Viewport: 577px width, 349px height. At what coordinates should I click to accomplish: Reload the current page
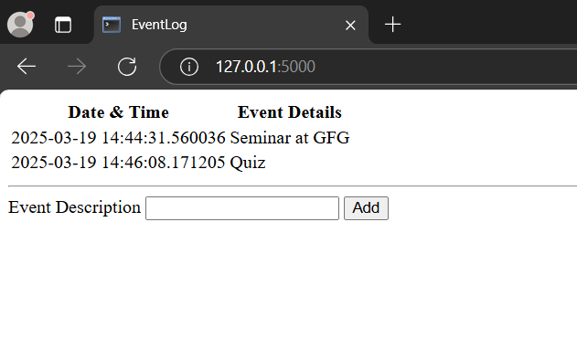coord(127,67)
